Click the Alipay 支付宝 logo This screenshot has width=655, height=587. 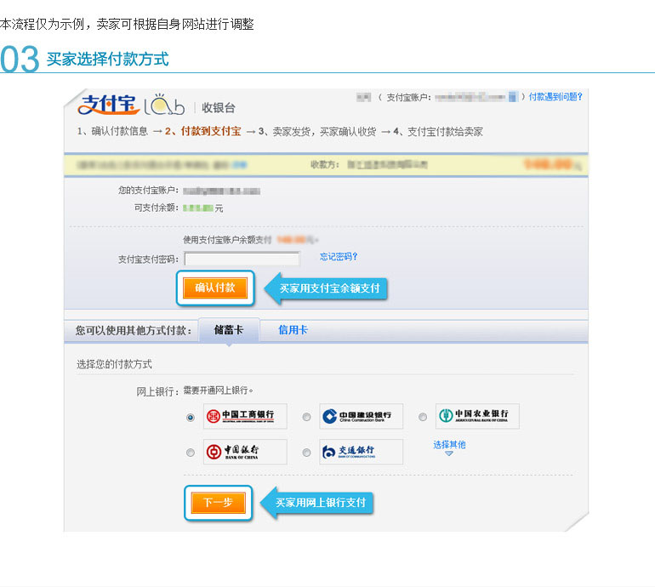coord(108,105)
